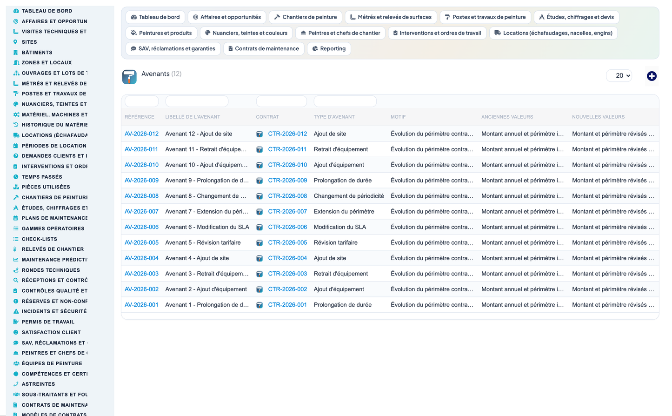This screenshot has width=672, height=416.
Task: Click the Astreintes phone icon in sidebar
Action: [16, 384]
